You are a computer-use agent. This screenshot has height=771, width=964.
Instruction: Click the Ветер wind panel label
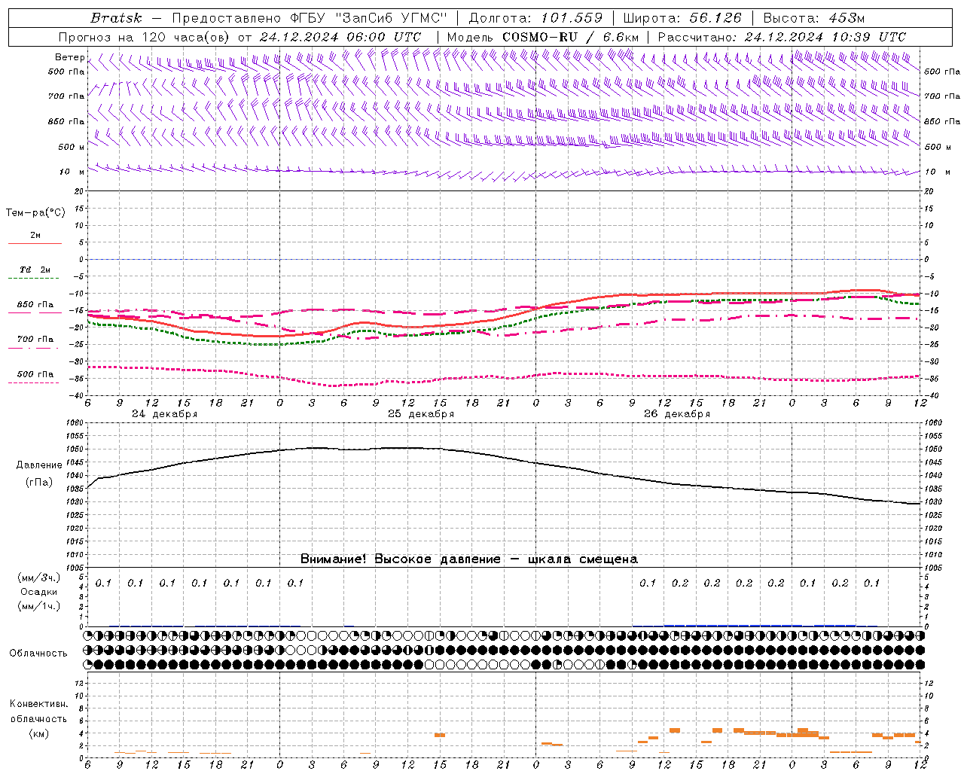[70, 57]
